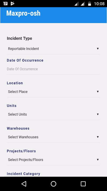Tap the Warehouses field label

point(18,128)
